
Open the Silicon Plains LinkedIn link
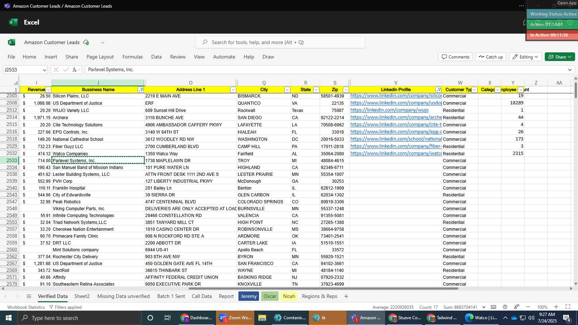coord(396,96)
